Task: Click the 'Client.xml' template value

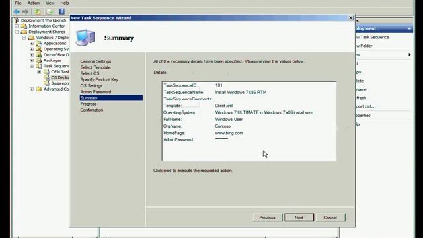Action: pyautogui.click(x=223, y=106)
